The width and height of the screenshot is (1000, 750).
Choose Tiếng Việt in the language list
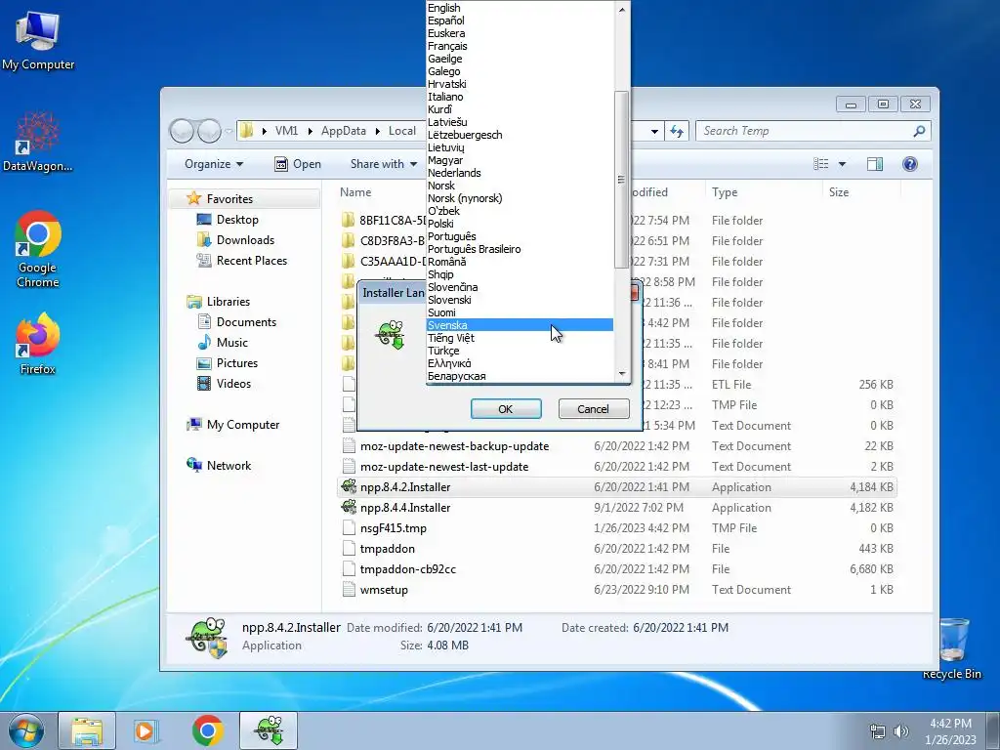[x=520, y=338]
